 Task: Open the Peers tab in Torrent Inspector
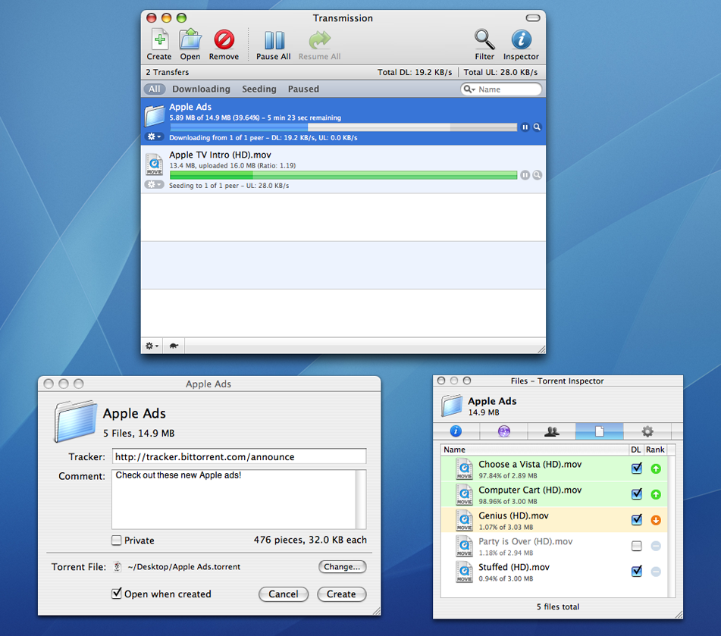click(x=552, y=431)
